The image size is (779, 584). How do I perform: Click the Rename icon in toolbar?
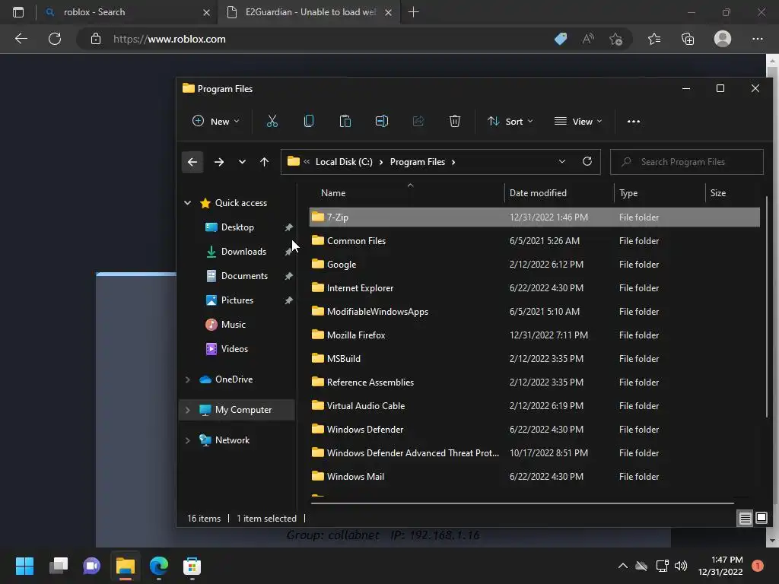point(382,121)
